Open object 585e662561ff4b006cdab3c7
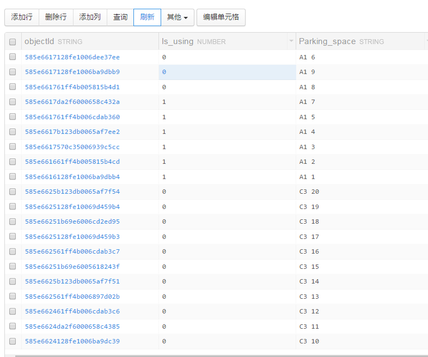This screenshot has width=428, height=357. (72, 251)
